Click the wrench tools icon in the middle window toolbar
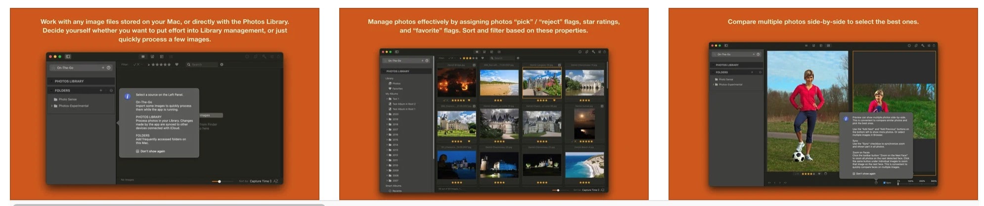Image resolution: width=984 pixels, height=206 pixels. [x=593, y=52]
